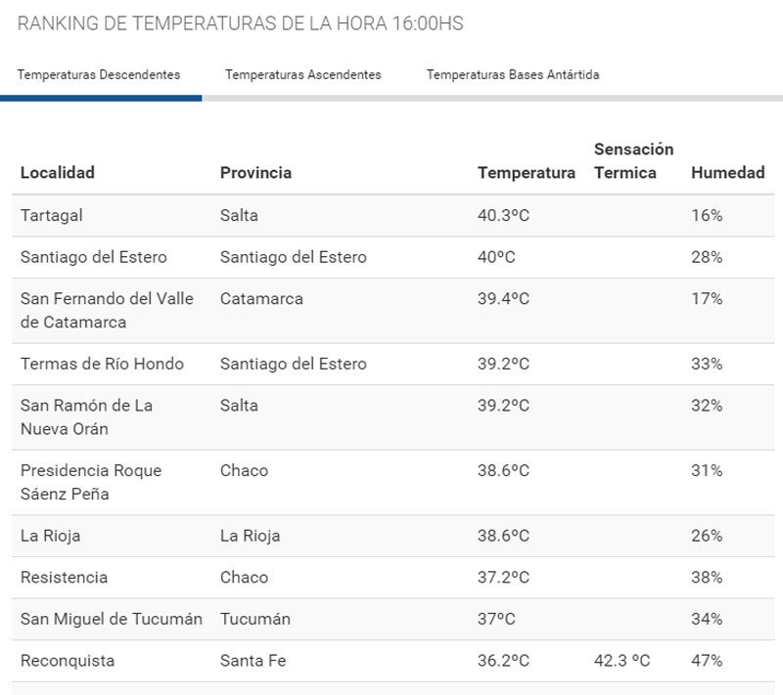The height and width of the screenshot is (695, 783).
Task: Click the 42.3 ºC thermal sensation value
Action: point(622,661)
